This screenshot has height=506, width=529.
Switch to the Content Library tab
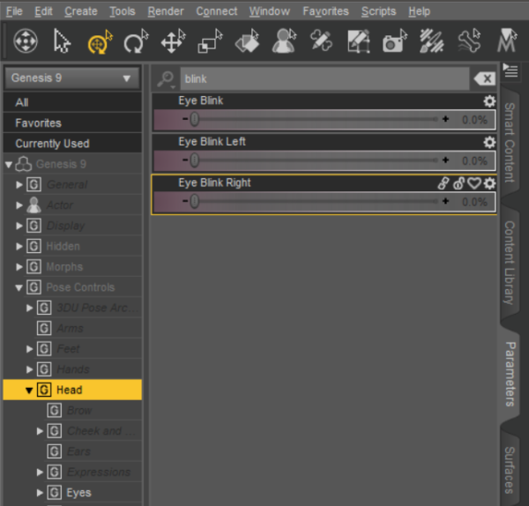(x=510, y=263)
